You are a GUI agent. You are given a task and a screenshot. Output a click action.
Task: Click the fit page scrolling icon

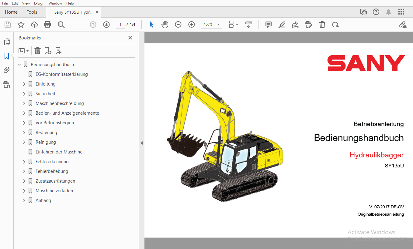pyautogui.click(x=232, y=25)
